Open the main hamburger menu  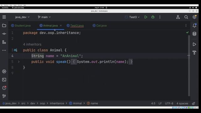4,17
